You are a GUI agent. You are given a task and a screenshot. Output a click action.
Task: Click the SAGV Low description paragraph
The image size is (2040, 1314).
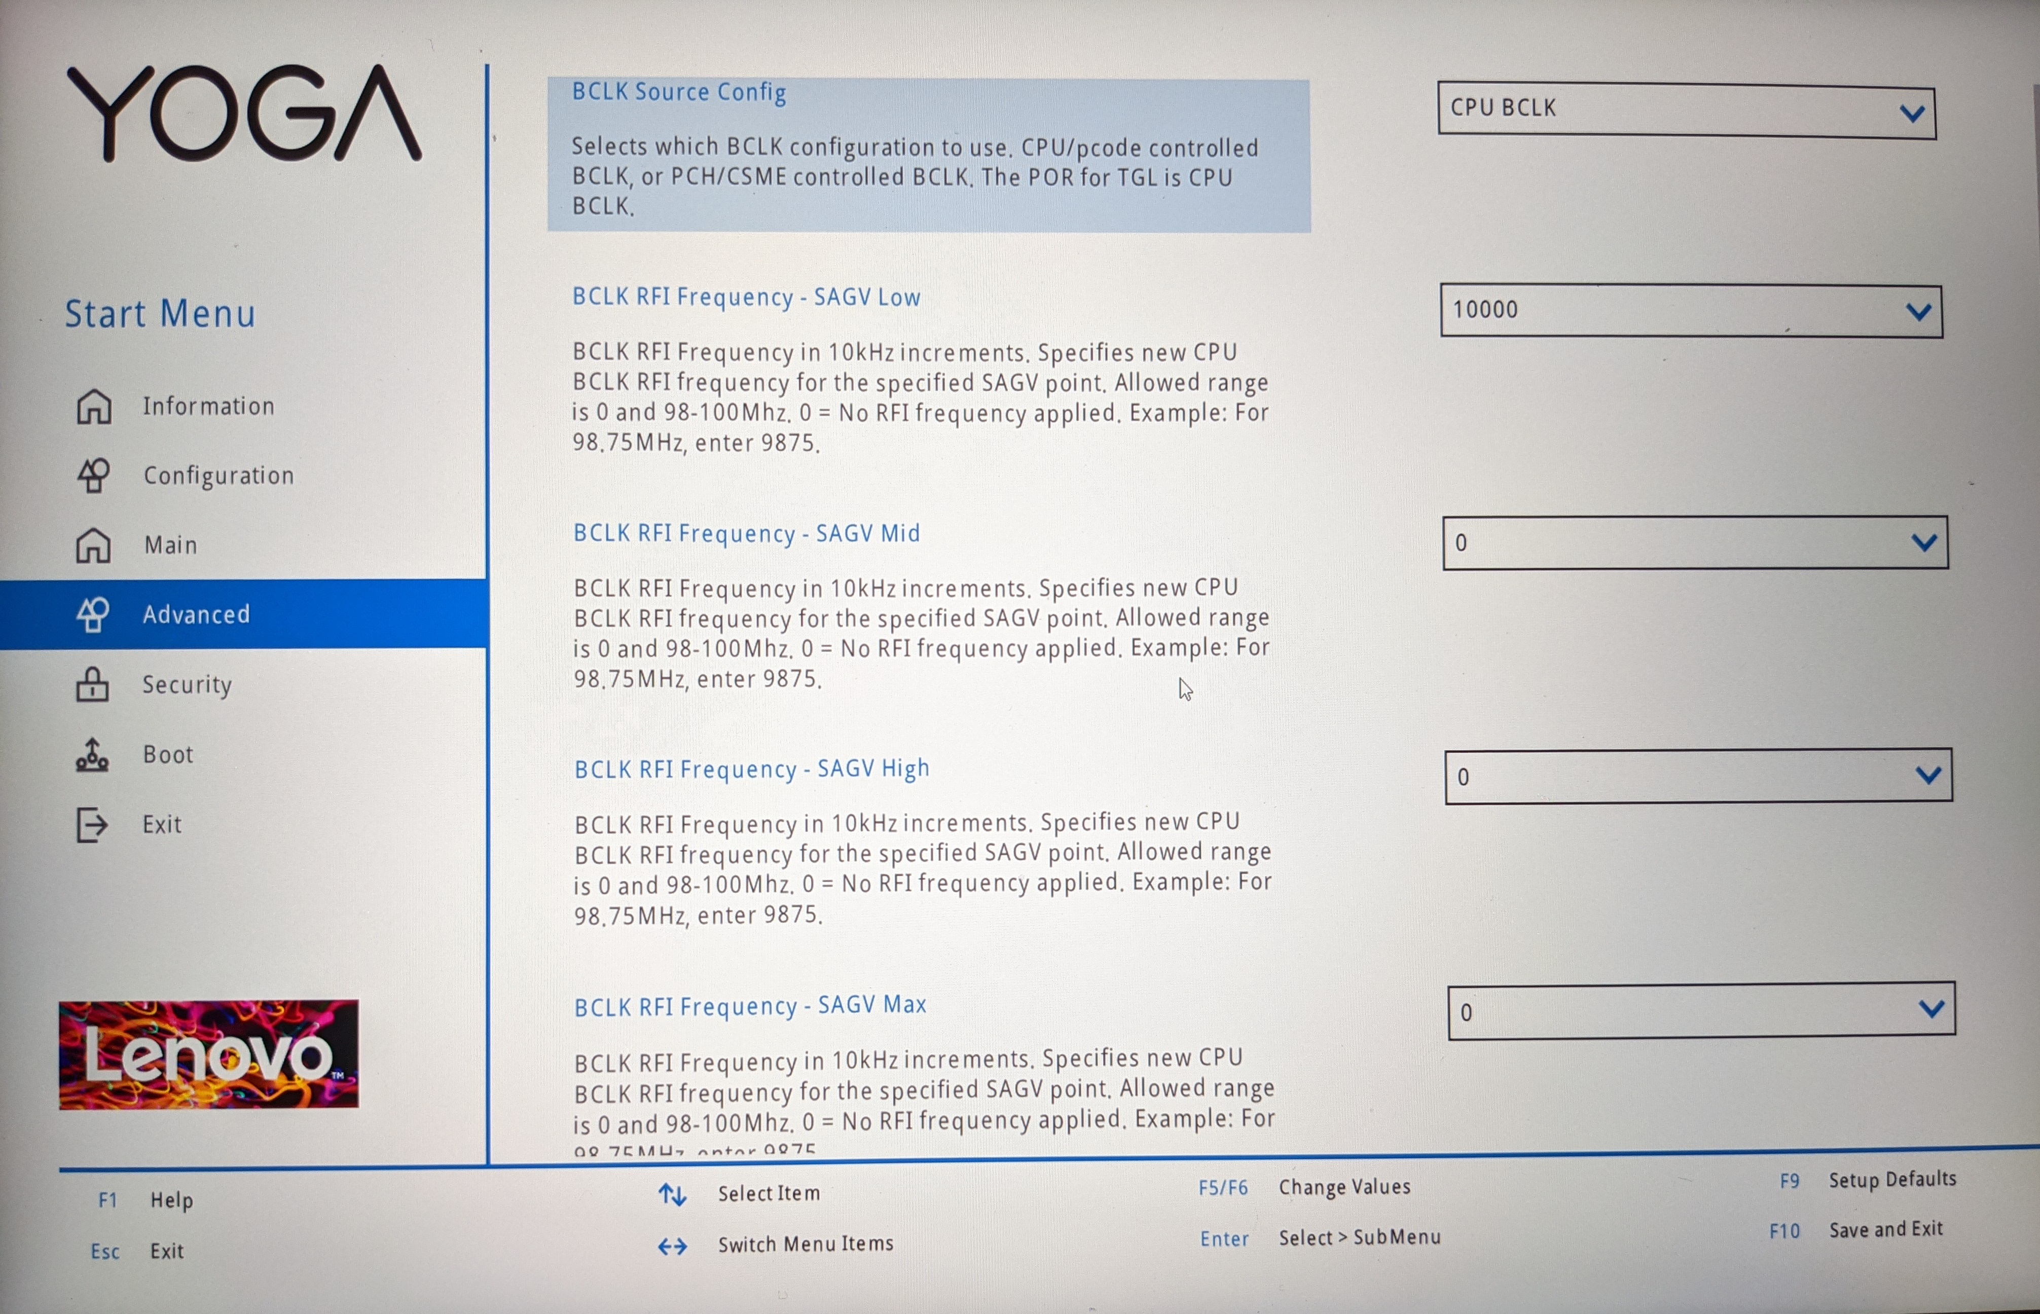(921, 397)
